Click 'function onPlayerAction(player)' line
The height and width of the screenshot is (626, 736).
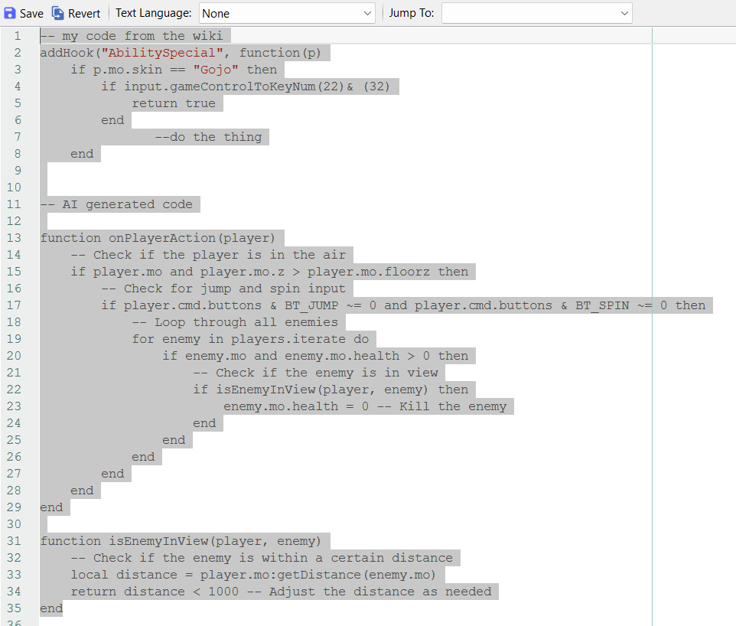(x=158, y=238)
